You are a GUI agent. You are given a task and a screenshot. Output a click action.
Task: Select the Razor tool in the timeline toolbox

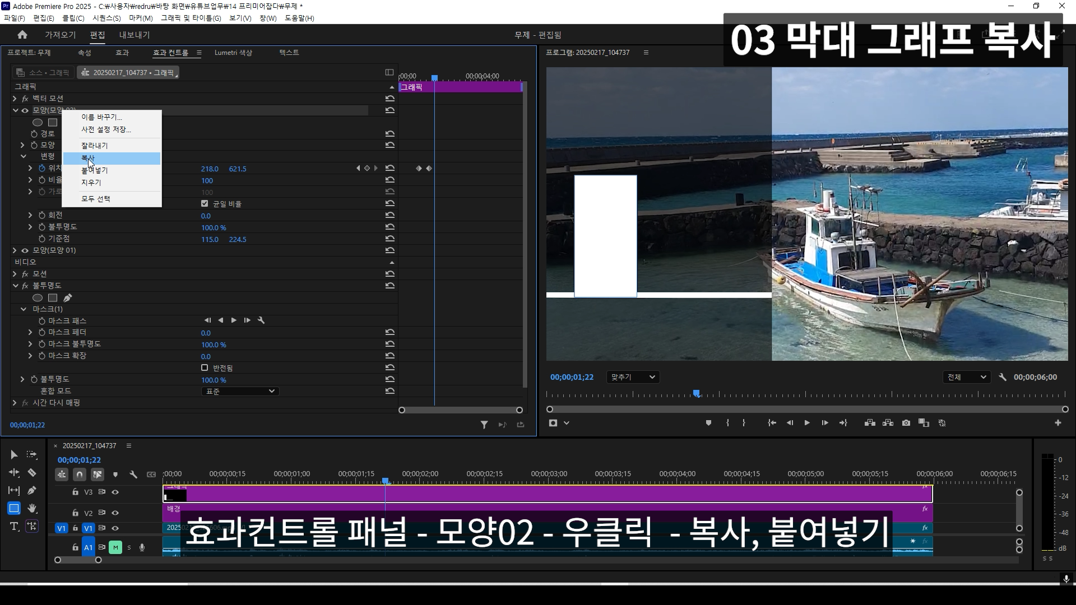pyautogui.click(x=32, y=473)
